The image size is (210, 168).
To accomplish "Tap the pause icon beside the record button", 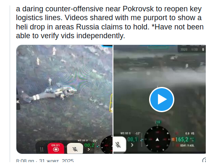I will click(42, 150).
